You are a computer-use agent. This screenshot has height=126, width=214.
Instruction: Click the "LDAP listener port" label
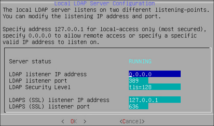[x=38, y=81]
